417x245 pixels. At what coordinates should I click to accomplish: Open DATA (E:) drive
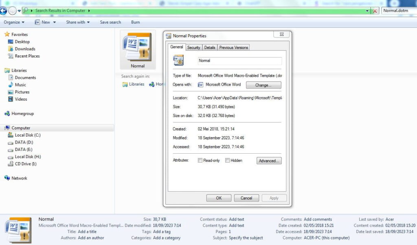(x=23, y=149)
